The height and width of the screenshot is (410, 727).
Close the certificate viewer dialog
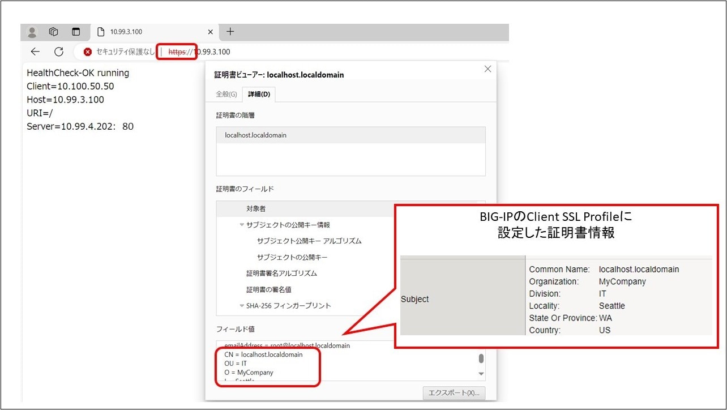pos(487,69)
